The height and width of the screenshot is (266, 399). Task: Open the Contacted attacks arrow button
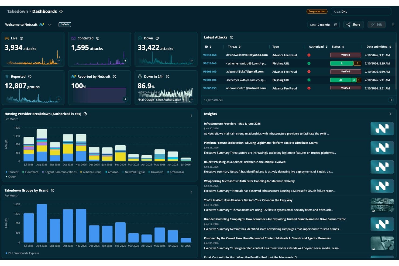pos(125,61)
